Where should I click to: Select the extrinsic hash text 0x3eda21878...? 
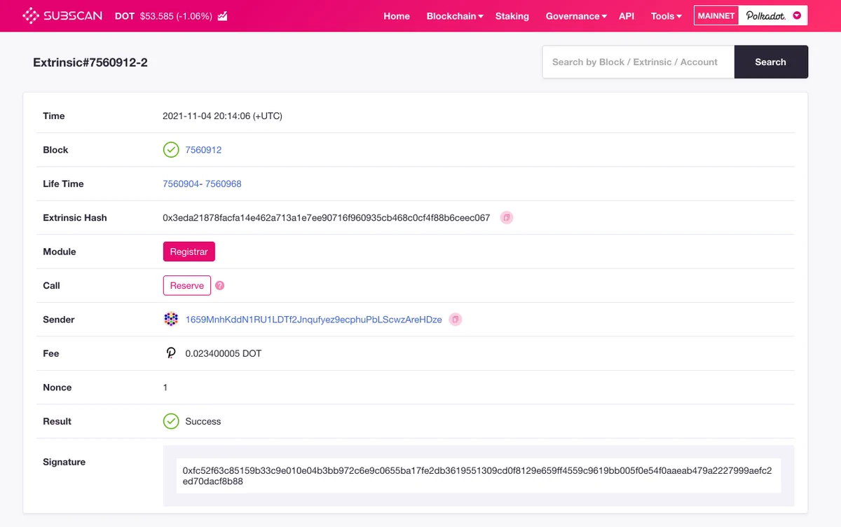tap(327, 218)
